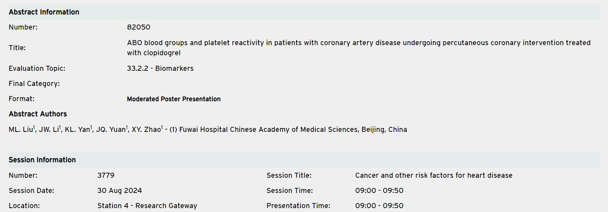Click the Abstract Information section header
608x212 pixels.
pyautogui.click(x=44, y=12)
